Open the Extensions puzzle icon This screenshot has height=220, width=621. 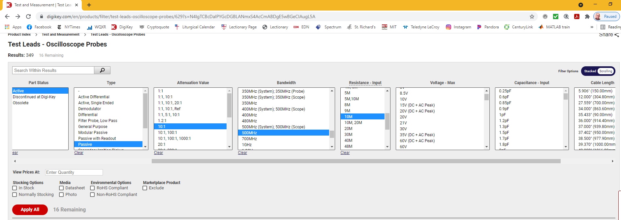coord(587,16)
